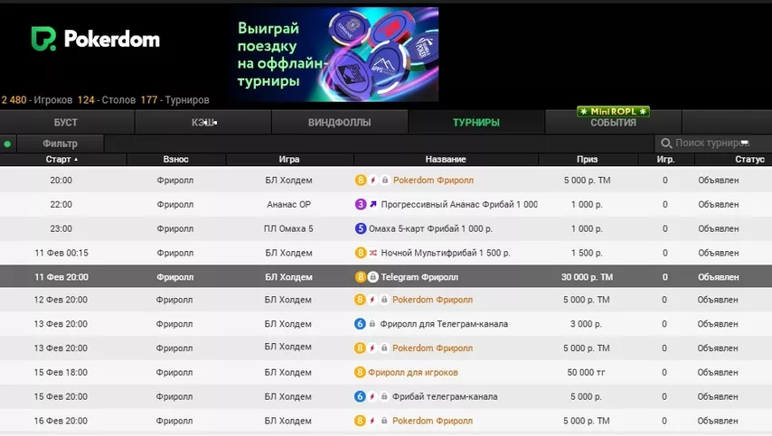Click purple 3 badge on Ананас row
Screen dimensions: 772x436
coord(360,205)
